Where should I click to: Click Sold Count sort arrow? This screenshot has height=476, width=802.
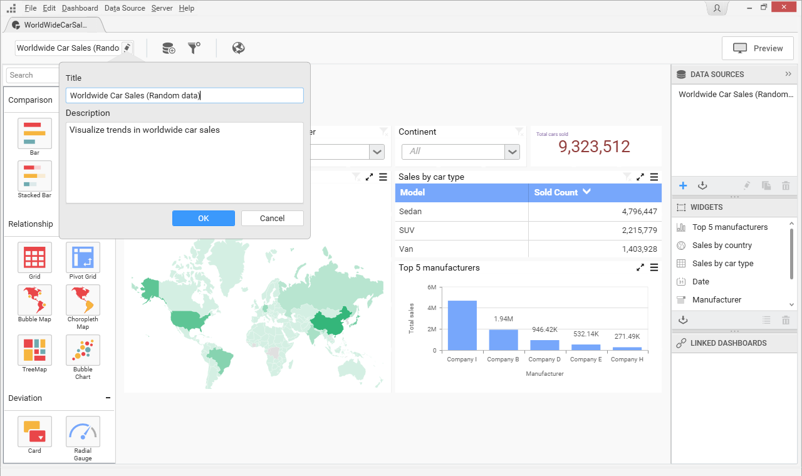587,192
